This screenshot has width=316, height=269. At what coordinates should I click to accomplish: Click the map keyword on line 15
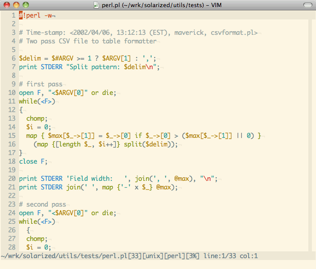coord(32,136)
